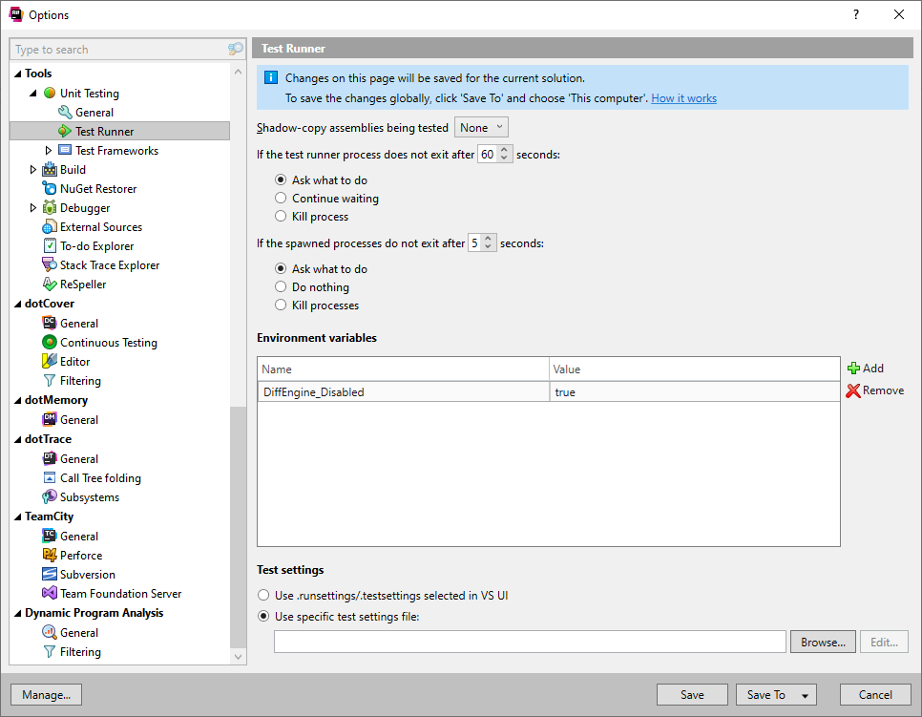This screenshot has height=717, width=922.
Task: Click the Save button
Action: pos(692,695)
